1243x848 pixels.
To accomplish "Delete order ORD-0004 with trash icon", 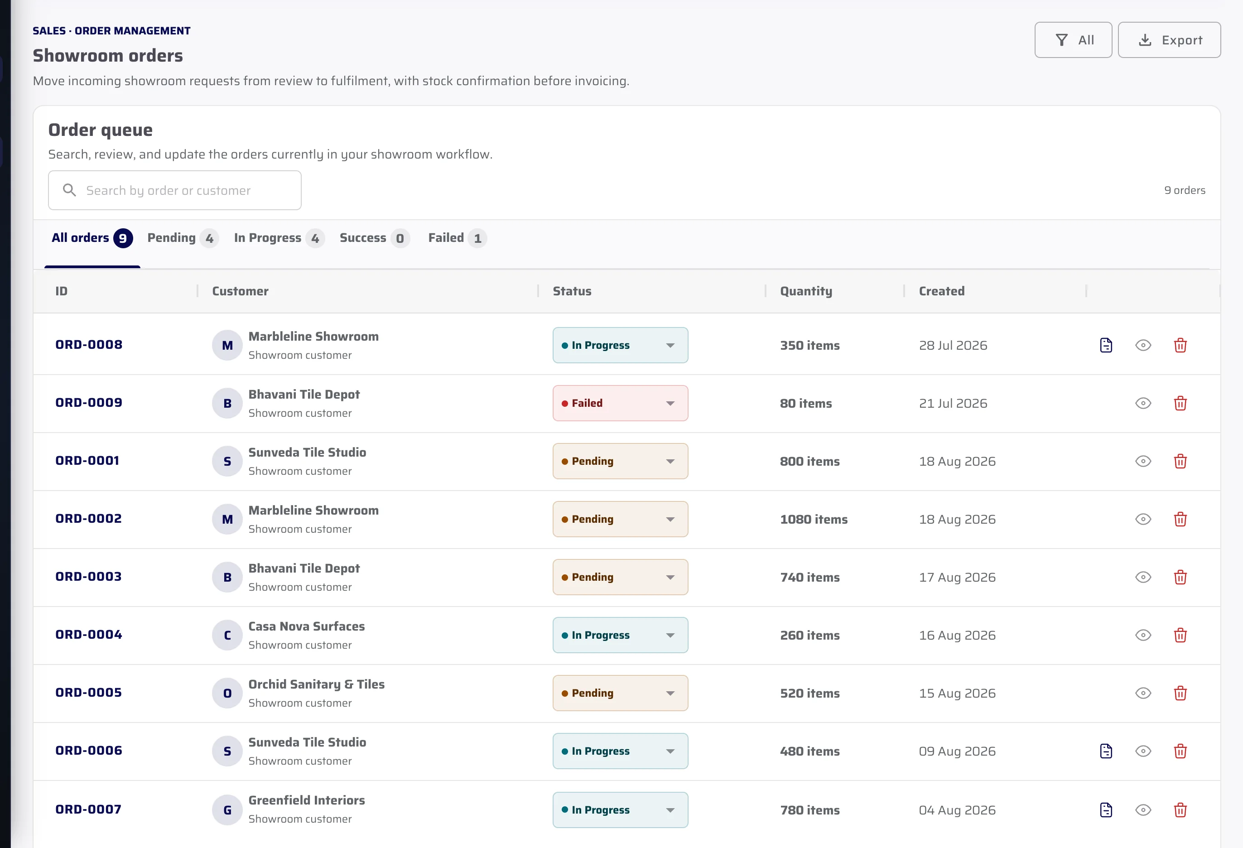I will coord(1180,635).
